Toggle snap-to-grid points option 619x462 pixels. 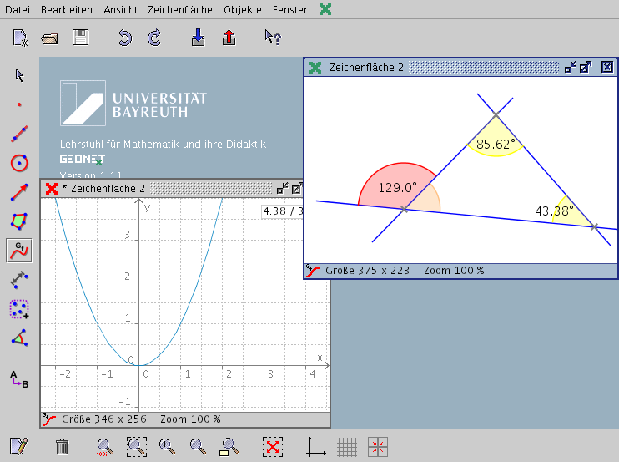(378, 447)
